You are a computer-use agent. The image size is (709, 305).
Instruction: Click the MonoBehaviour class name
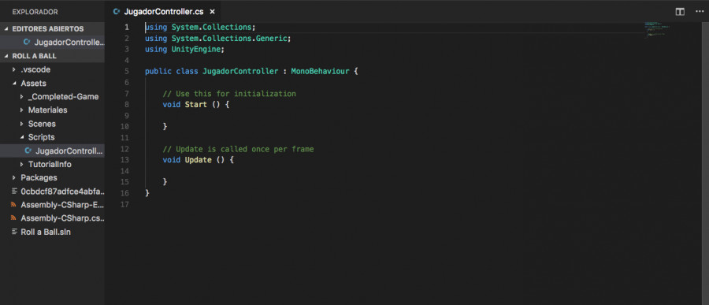pyautogui.click(x=320, y=71)
